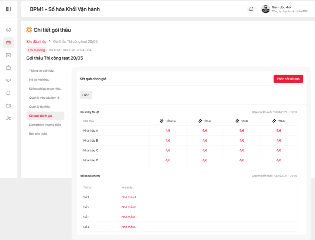Click Nhà thầu A link in financial table

pyautogui.click(x=129, y=197)
